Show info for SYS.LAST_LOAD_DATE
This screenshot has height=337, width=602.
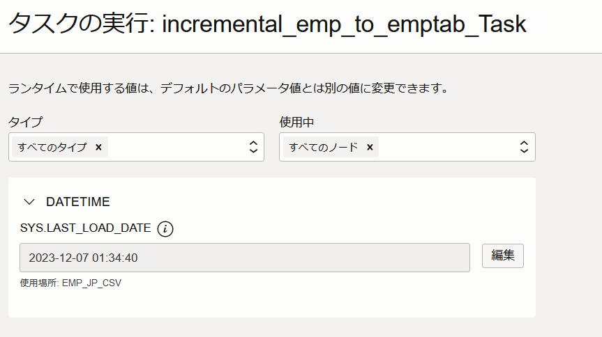pos(165,228)
